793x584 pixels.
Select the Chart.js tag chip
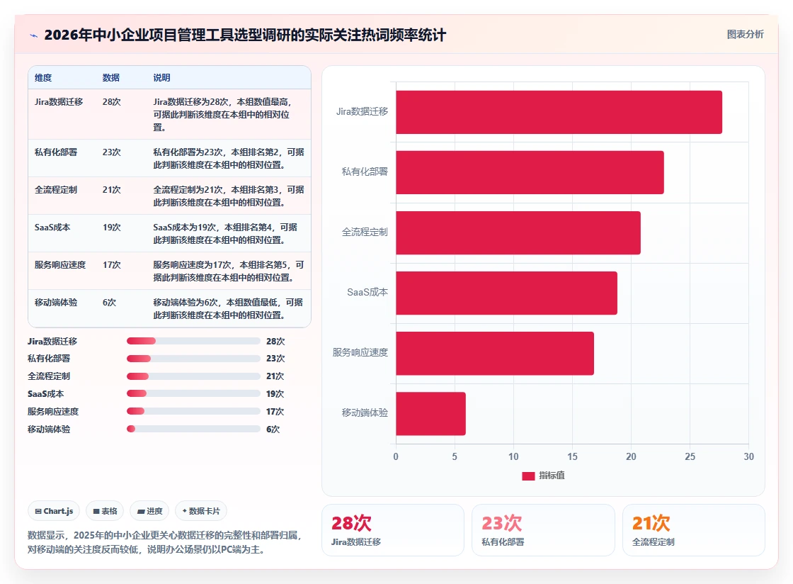[x=54, y=511]
